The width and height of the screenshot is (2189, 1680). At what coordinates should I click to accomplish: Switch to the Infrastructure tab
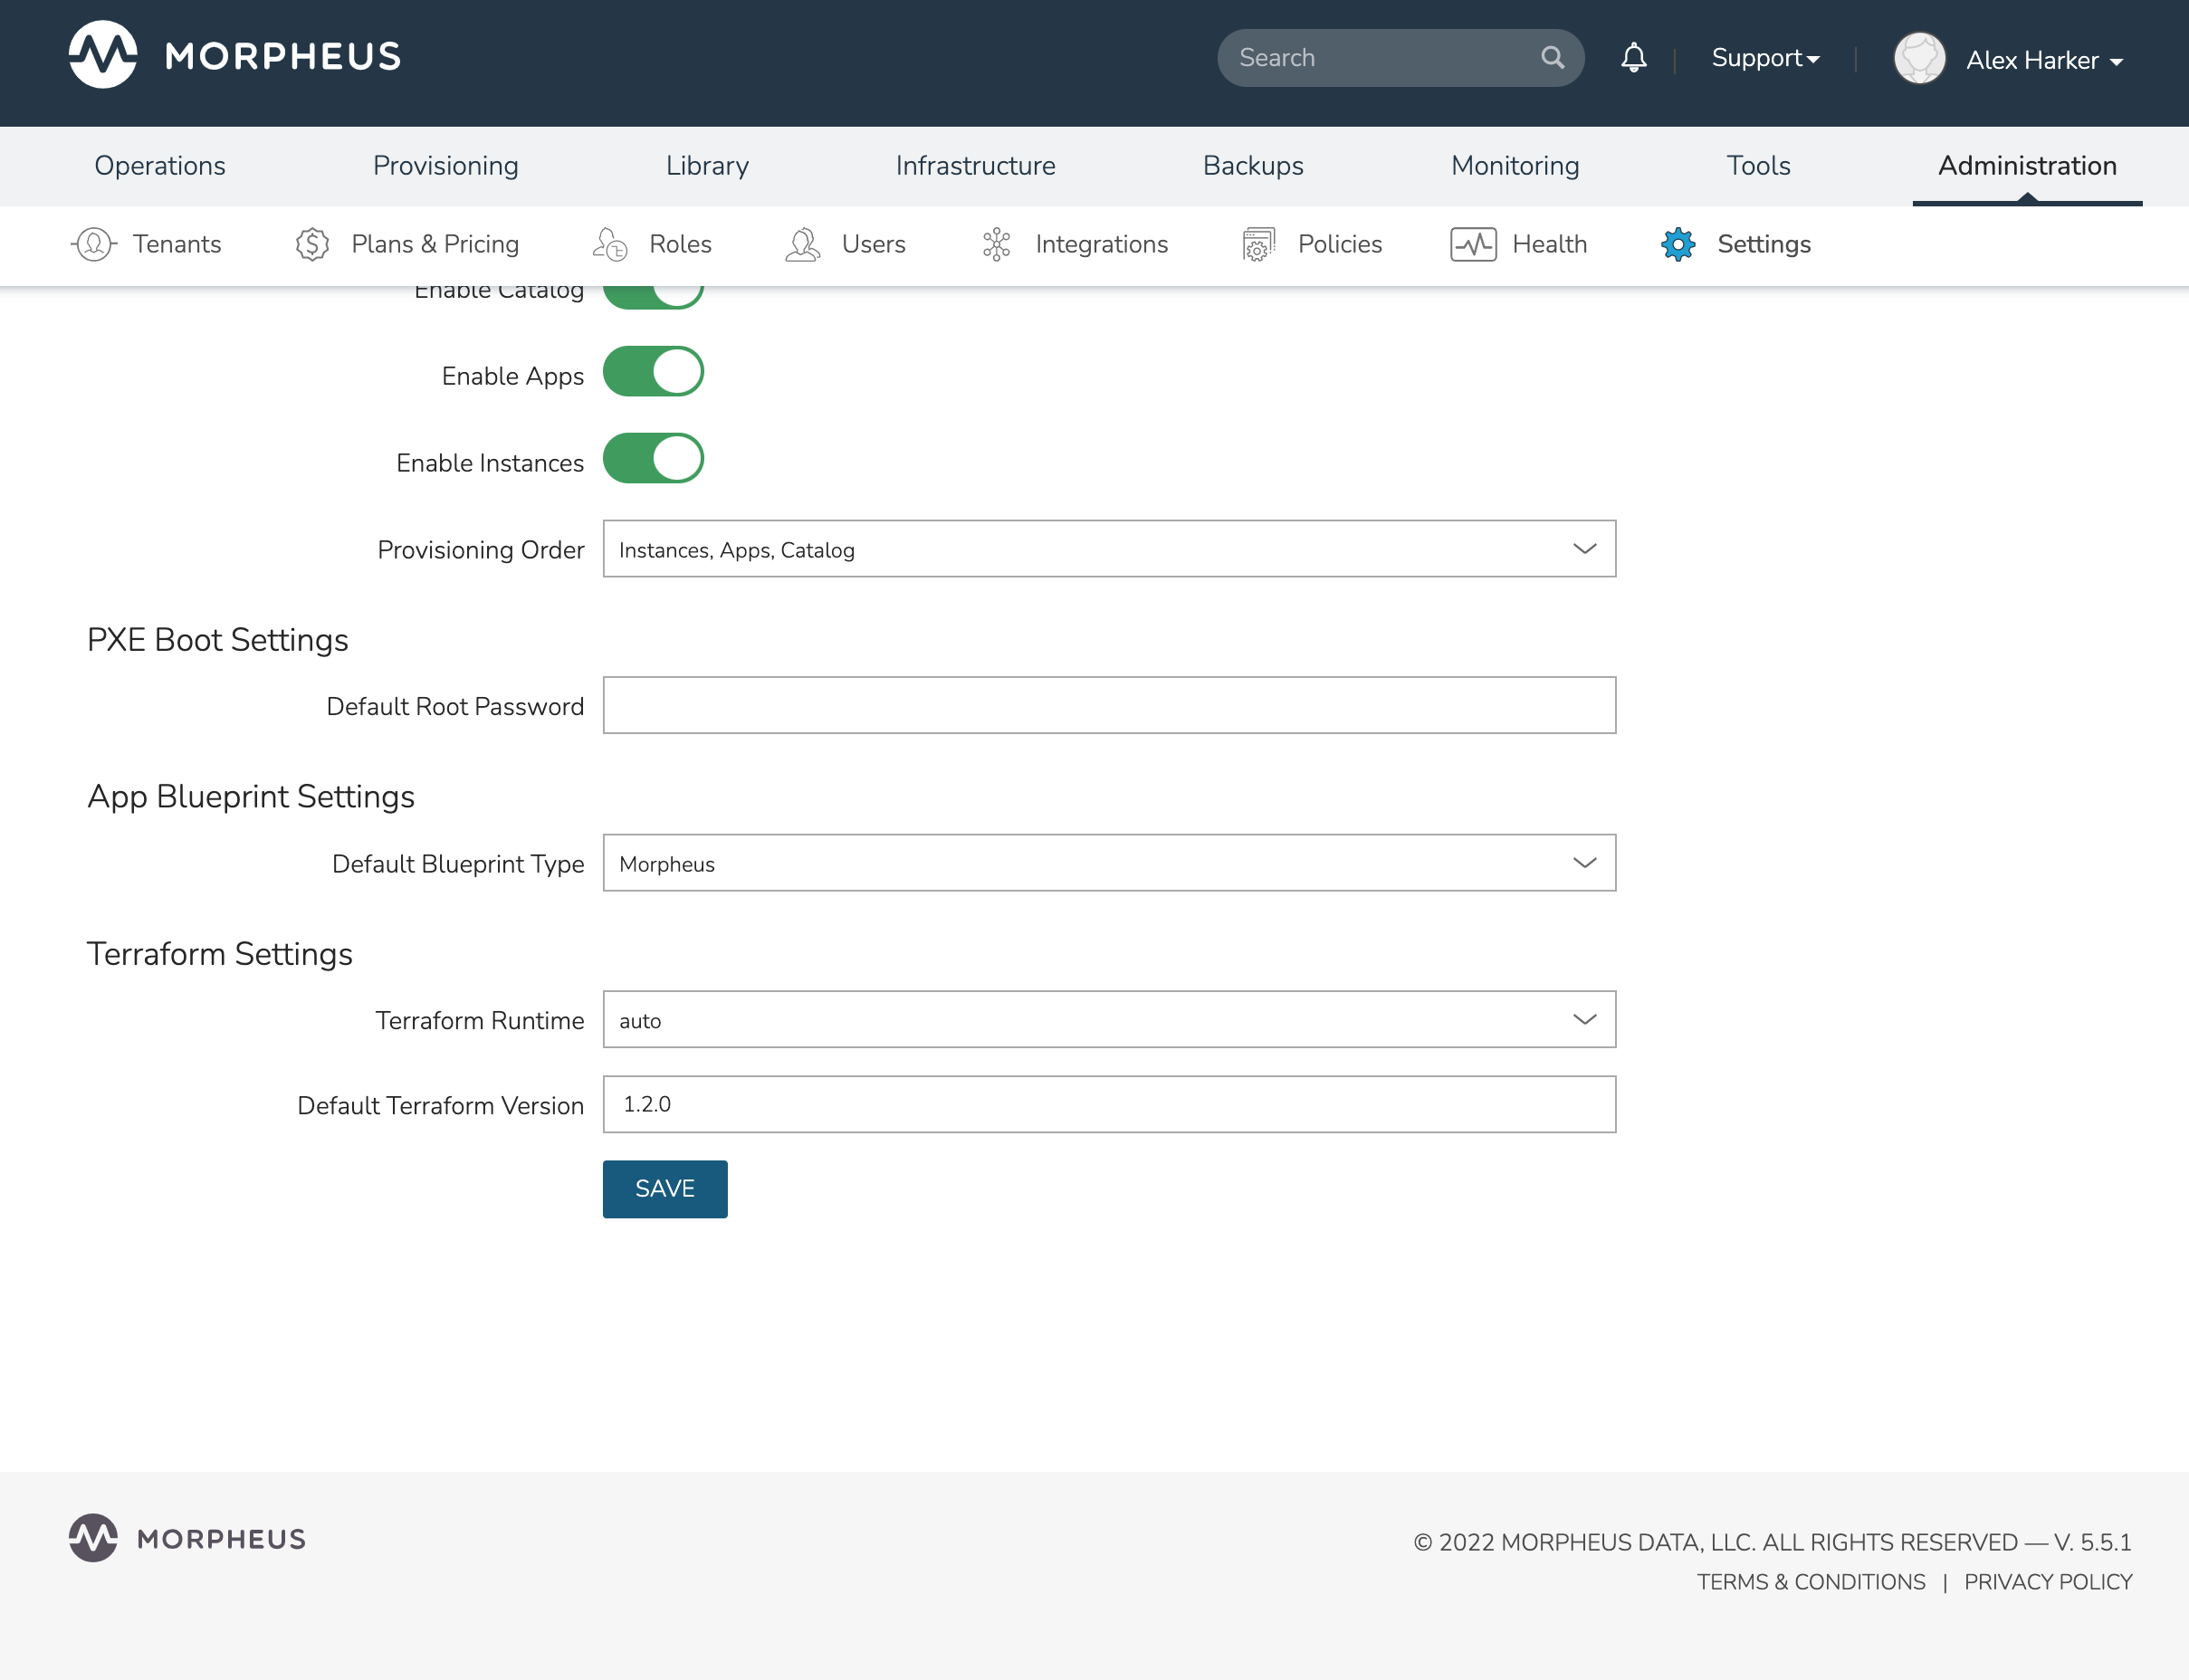pos(975,166)
